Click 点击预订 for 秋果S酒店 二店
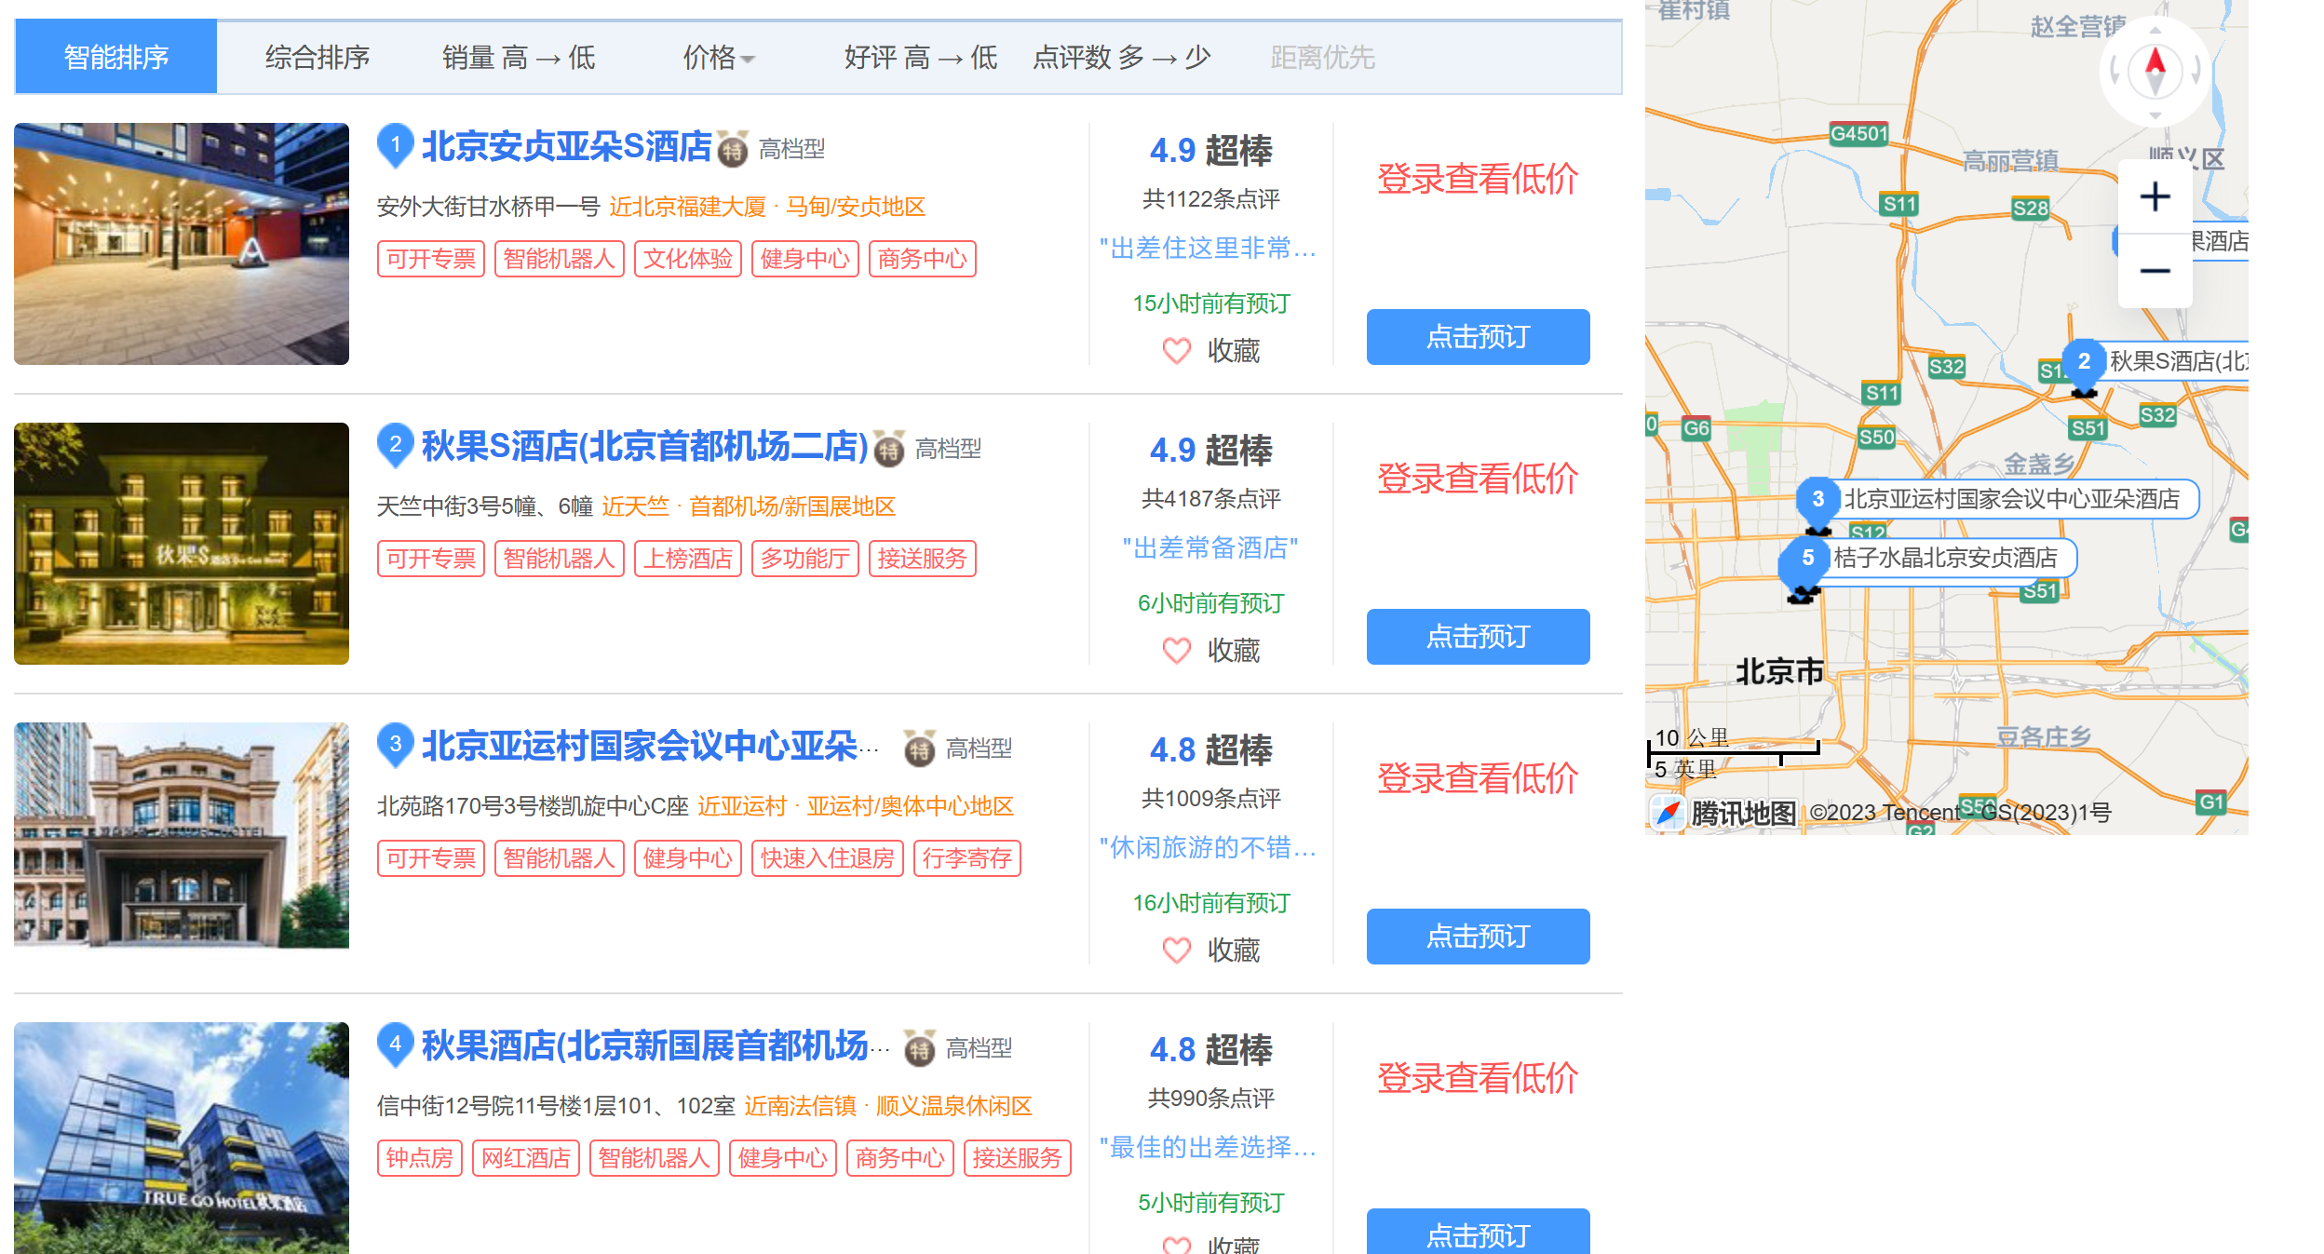Viewport: 2324px width, 1254px height. (1478, 637)
